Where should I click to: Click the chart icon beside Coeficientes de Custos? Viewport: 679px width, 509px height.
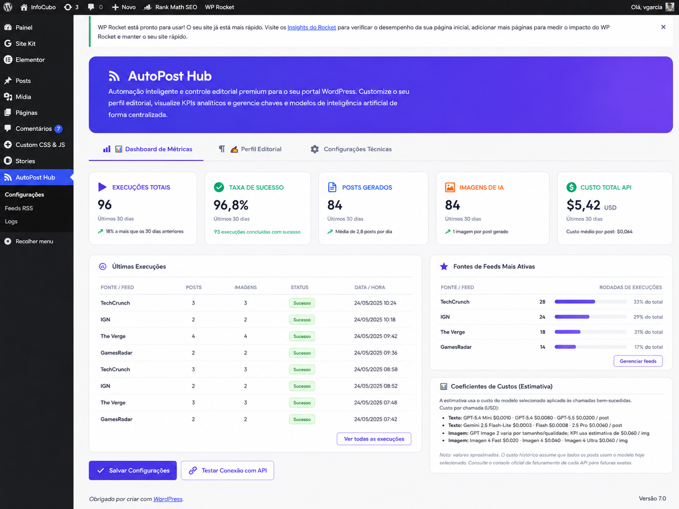[444, 387]
